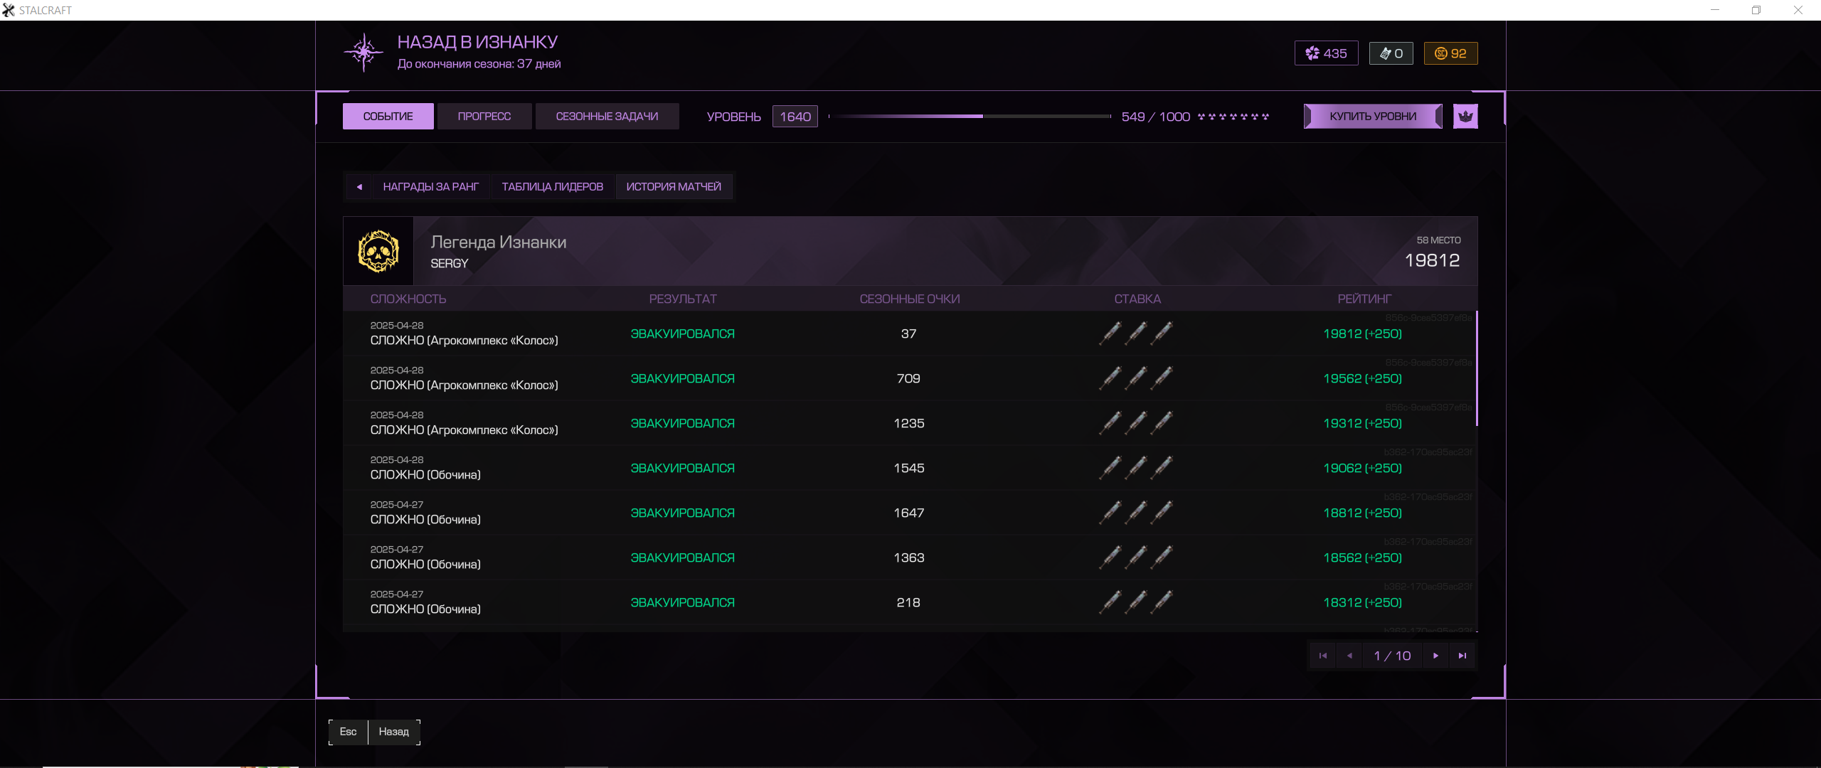Screen dimensions: 1821x768
Task: Click syringe stake icons in the 709 points row
Action: 1136,378
